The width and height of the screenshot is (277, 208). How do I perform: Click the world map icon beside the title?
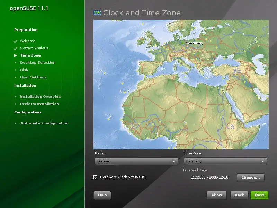(97, 13)
